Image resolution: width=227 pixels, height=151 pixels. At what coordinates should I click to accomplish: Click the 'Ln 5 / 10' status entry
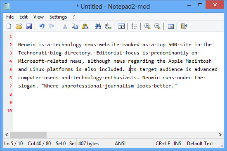(x=14, y=144)
